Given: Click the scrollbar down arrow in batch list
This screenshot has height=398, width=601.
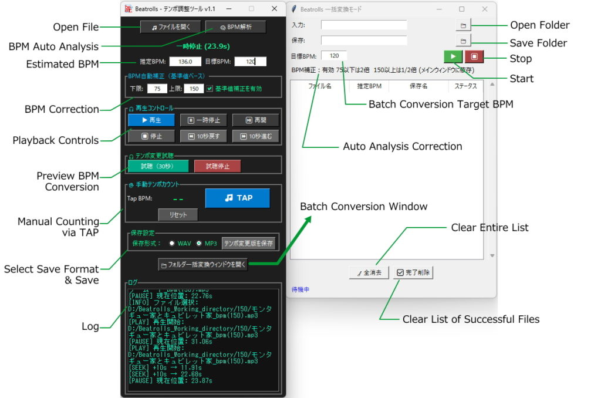Looking at the screenshot, I should (492, 255).
